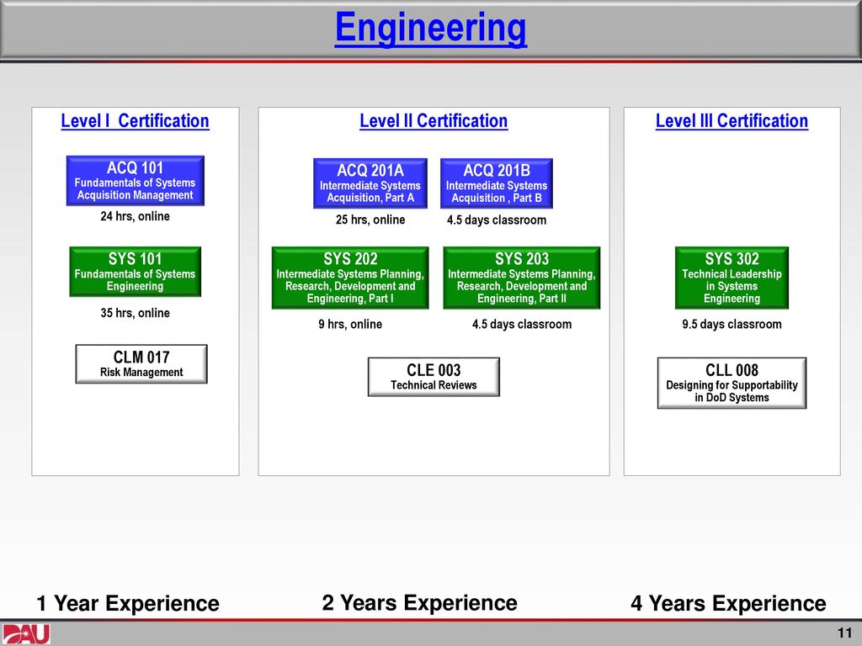Viewport: 862px width, 646px height.
Task: Select the ACQ 101 course button
Action: [136, 181]
